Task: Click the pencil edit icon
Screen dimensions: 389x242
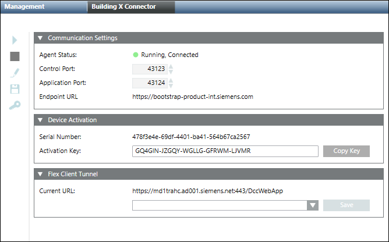Action: [15, 73]
